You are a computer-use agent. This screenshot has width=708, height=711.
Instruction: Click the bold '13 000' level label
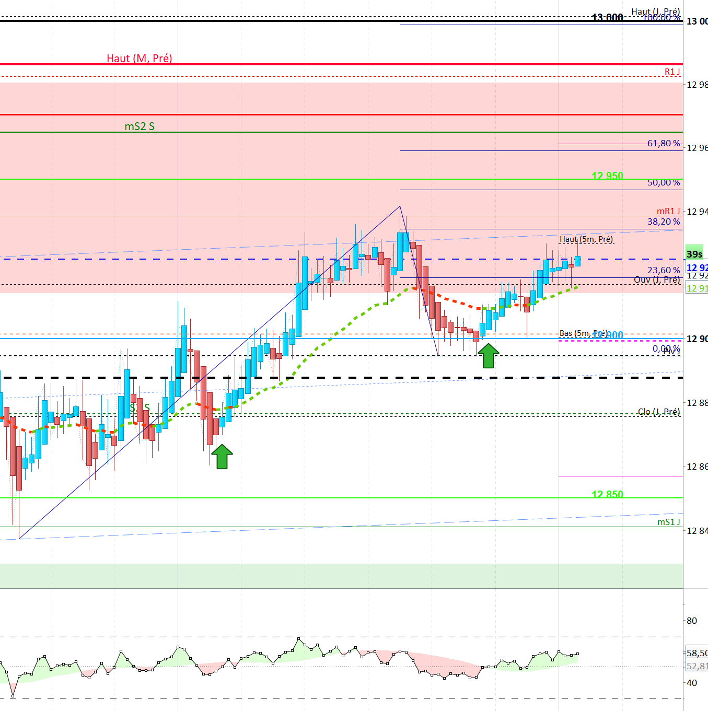607,17
